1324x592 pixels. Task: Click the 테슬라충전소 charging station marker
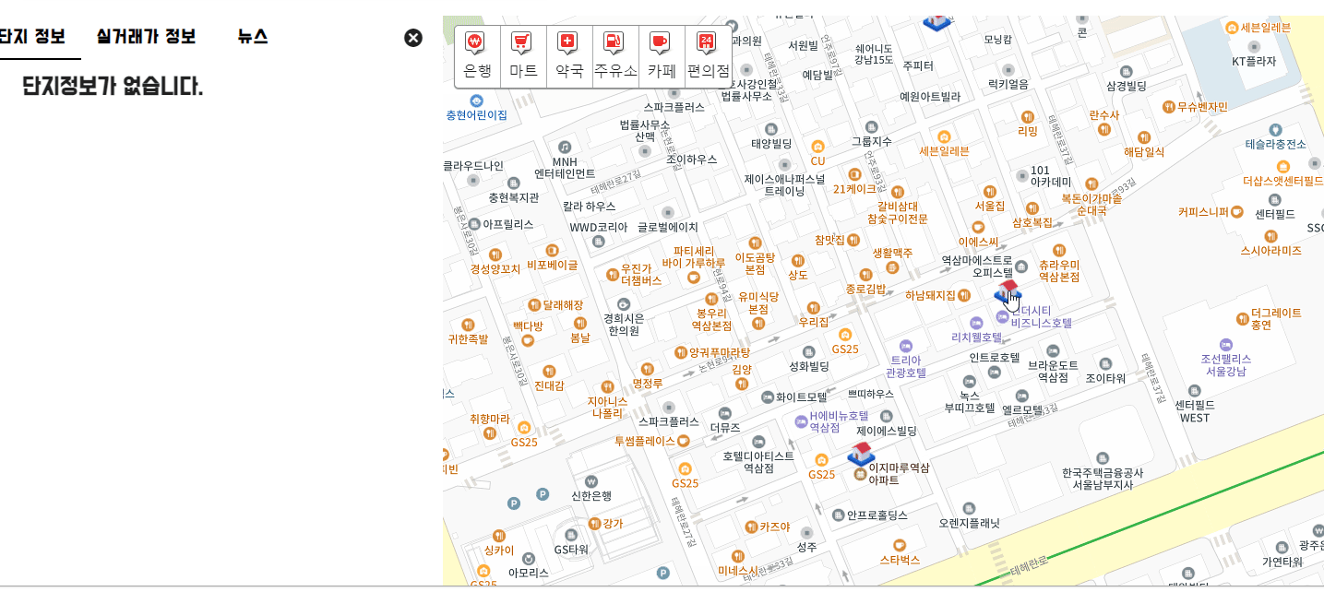click(x=1275, y=130)
